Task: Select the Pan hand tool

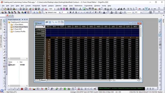Action: coord(4,61)
